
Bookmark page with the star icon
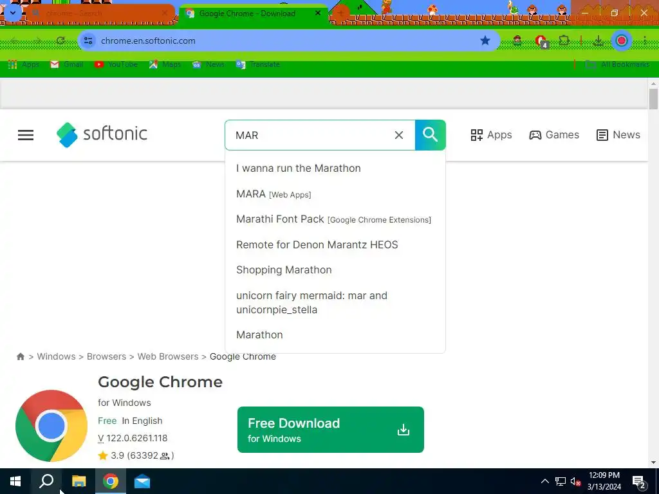(x=485, y=41)
